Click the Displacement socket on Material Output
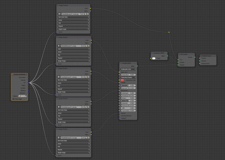The image size is (225, 160). pos(199,63)
